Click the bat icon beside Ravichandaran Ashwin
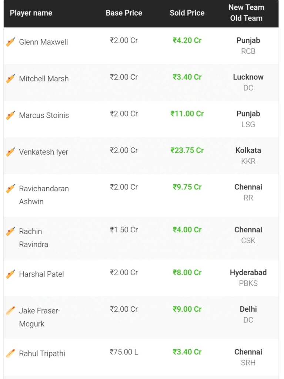The image size is (284, 379). pos(10,188)
